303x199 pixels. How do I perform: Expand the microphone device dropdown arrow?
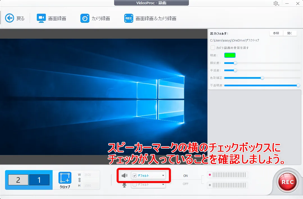tap(163, 184)
